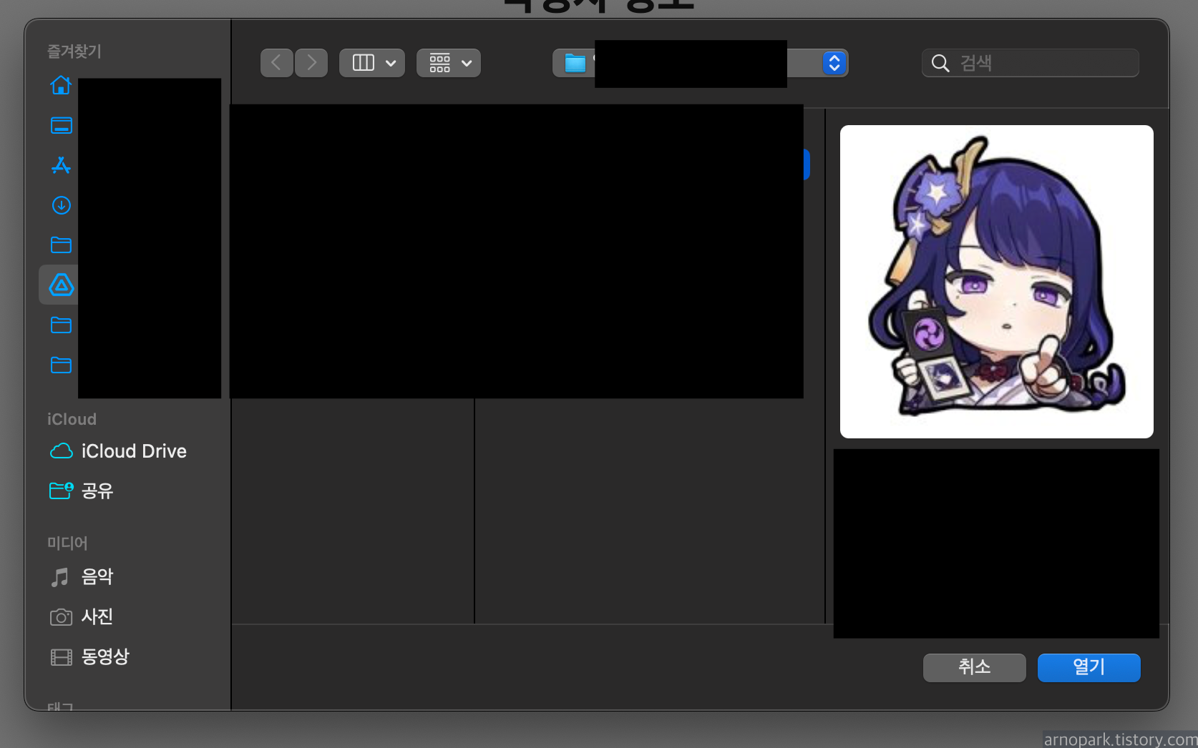Select 사진 photos in media section

pyautogui.click(x=82, y=616)
